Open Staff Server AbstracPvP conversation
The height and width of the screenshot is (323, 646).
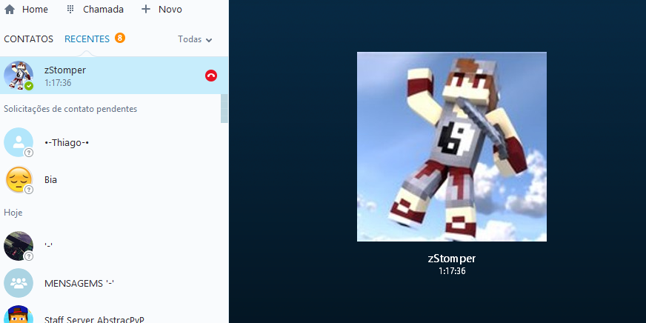[x=114, y=314]
